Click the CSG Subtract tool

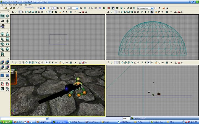tap(7, 62)
